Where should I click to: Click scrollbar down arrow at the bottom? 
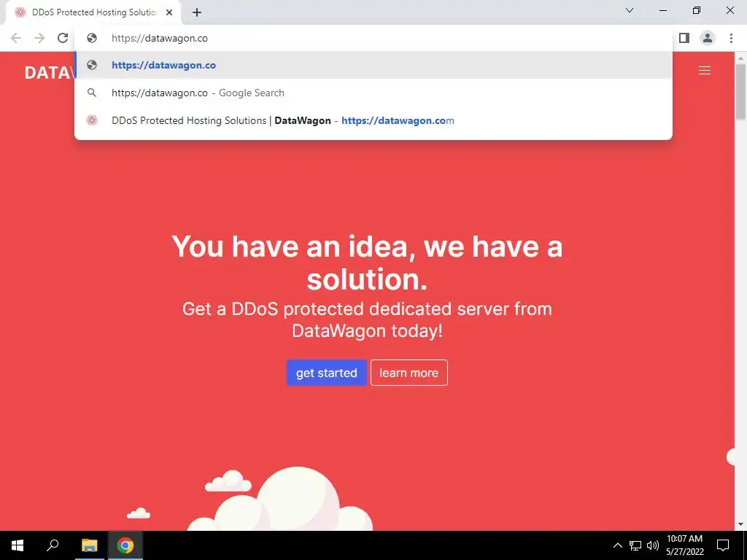click(x=740, y=524)
